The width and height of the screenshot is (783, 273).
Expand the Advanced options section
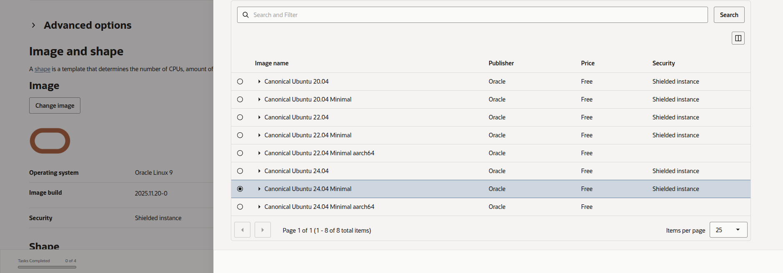tap(33, 25)
